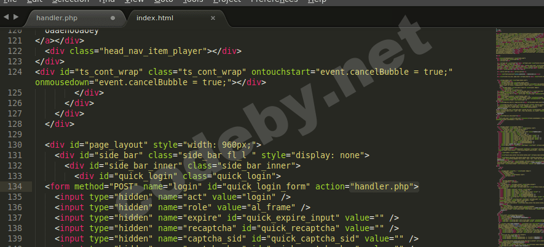The width and height of the screenshot is (544, 247).
Task: Click the name="recaptcha" attribute on line 138
Action: [197, 228]
